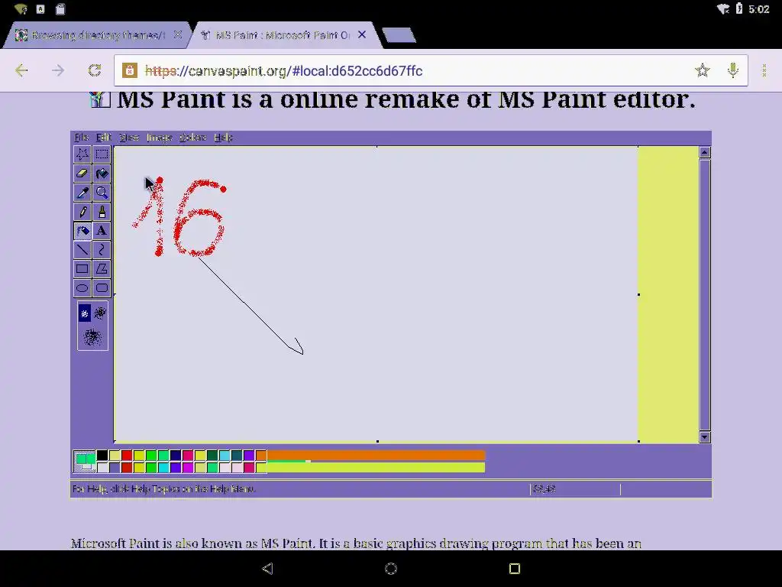
Task: Open the Chrome three-dot menu
Action: tap(764, 70)
